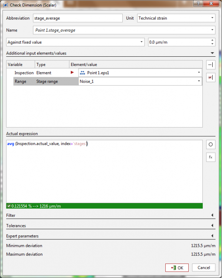Screen dimensions: 222x278
Task: Collapse Additional input elements/values section
Action: [x=212, y=53]
